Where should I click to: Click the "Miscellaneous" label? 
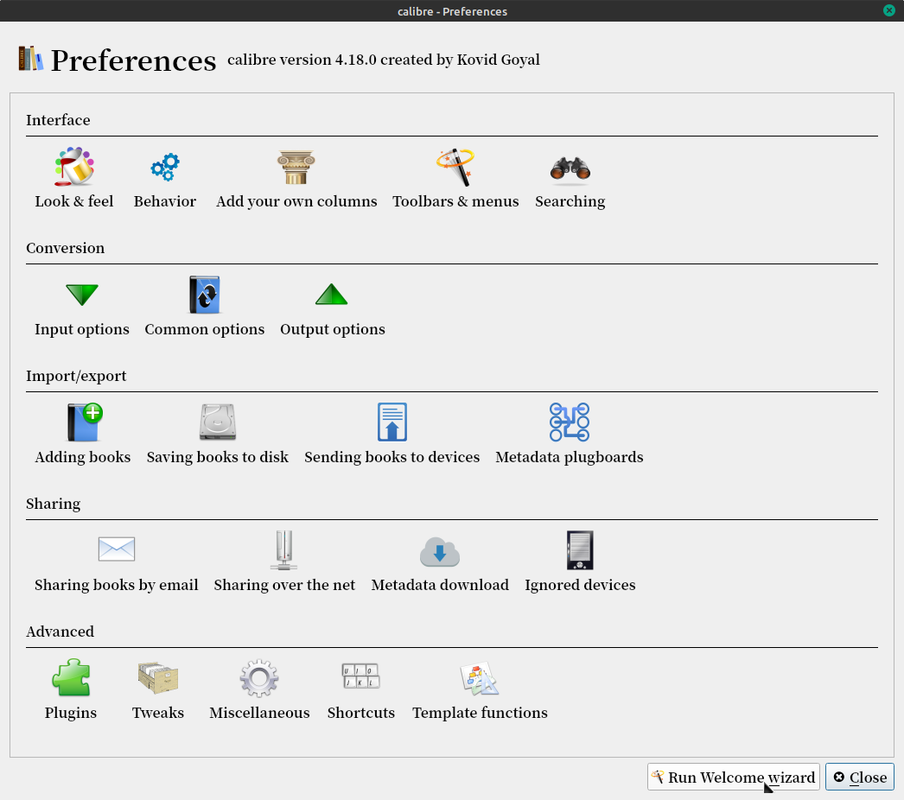pyautogui.click(x=259, y=713)
